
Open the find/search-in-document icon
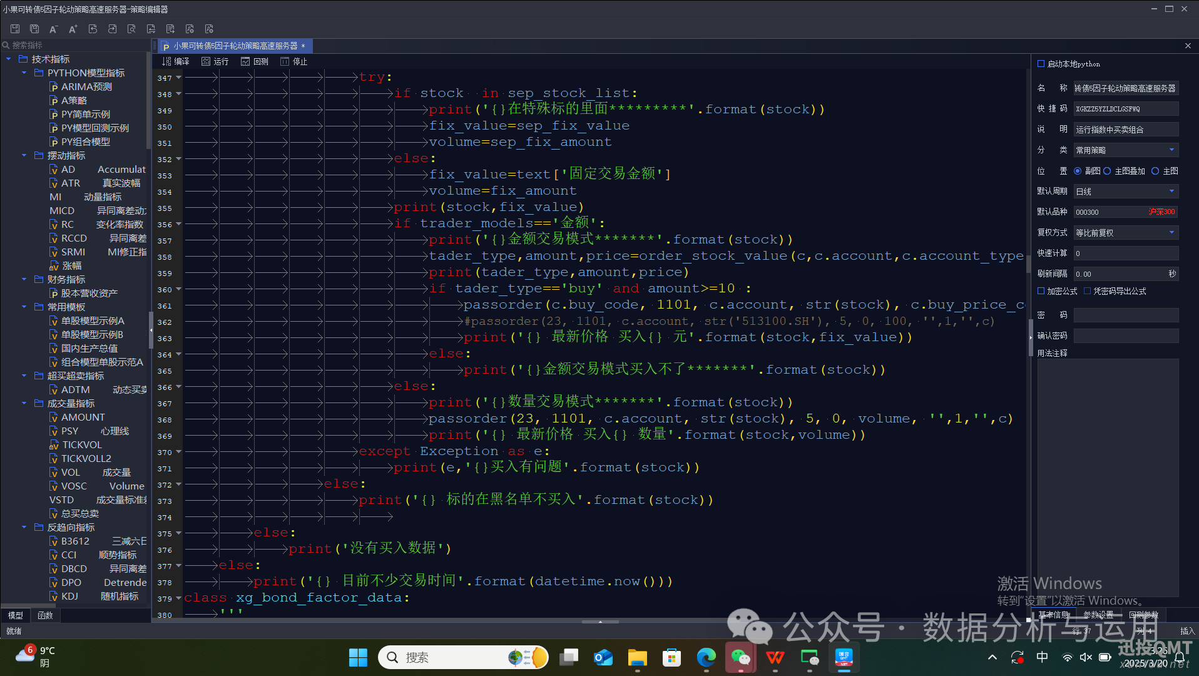pyautogui.click(x=131, y=29)
